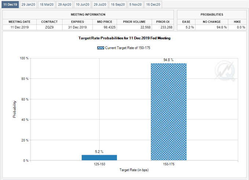Click the '11 Dec 2019' meeting date cell
Screen dimensions: 249x180
19,27
